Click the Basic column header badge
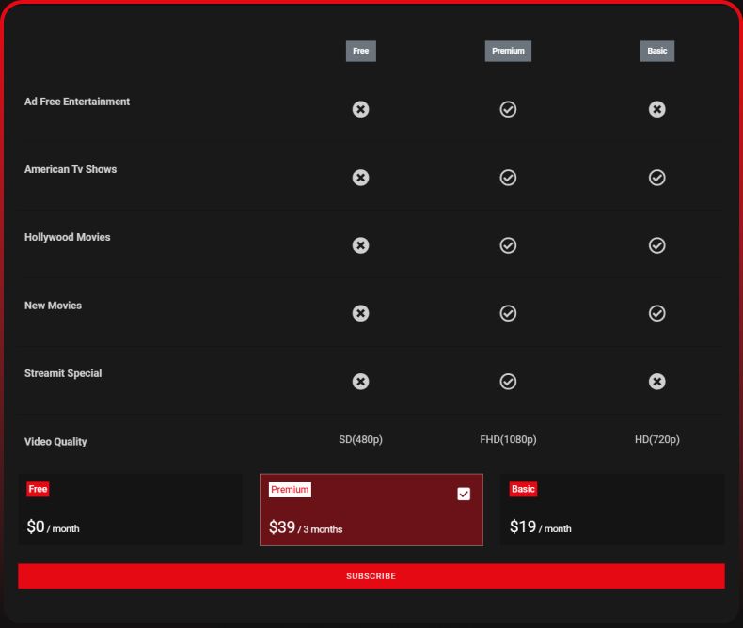Viewport: 743px width, 628px height. [x=657, y=51]
